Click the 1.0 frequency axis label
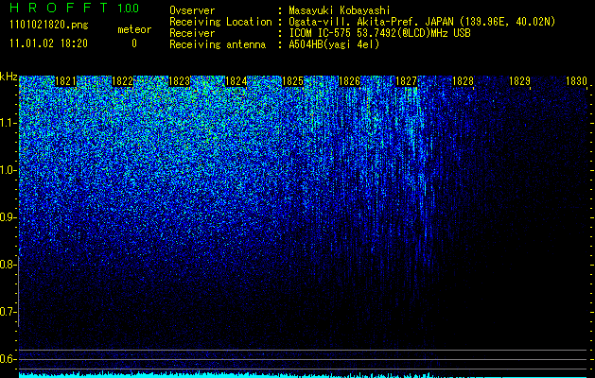 (x=8, y=170)
